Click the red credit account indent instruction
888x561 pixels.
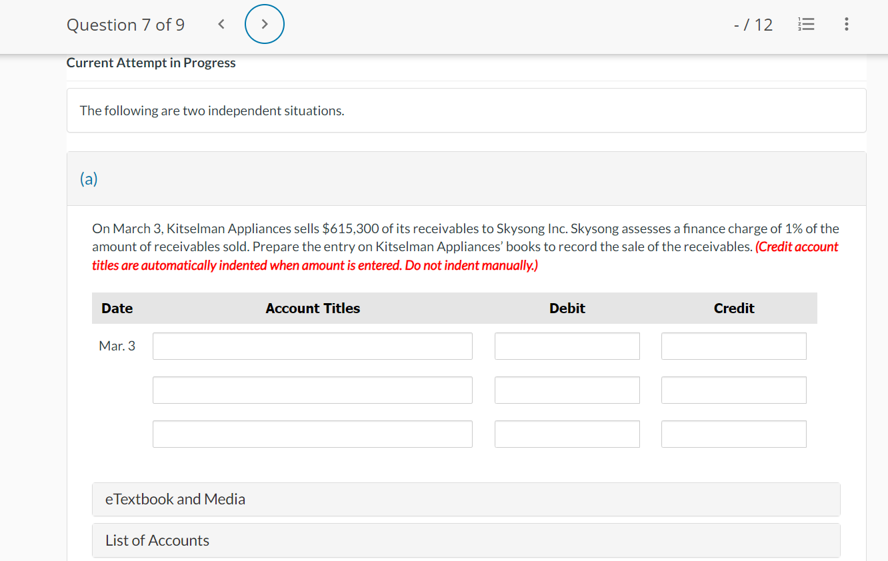point(465,256)
